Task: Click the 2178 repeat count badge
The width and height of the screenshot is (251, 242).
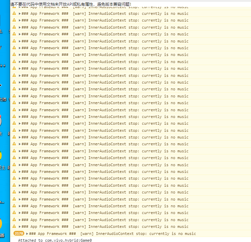Action: 19,233
